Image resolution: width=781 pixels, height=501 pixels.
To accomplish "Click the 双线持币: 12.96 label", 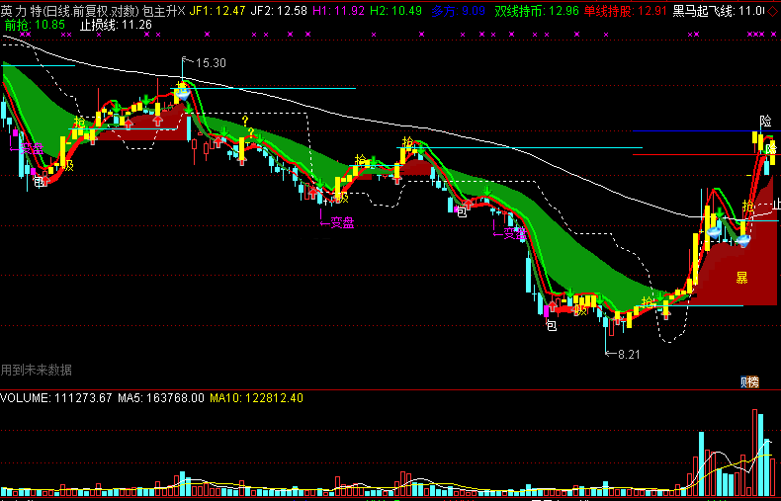I will click(x=537, y=11).
